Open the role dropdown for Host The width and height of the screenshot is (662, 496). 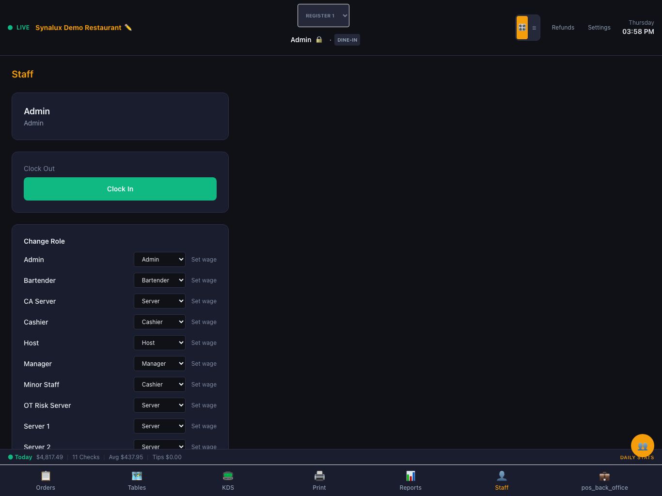(x=159, y=343)
